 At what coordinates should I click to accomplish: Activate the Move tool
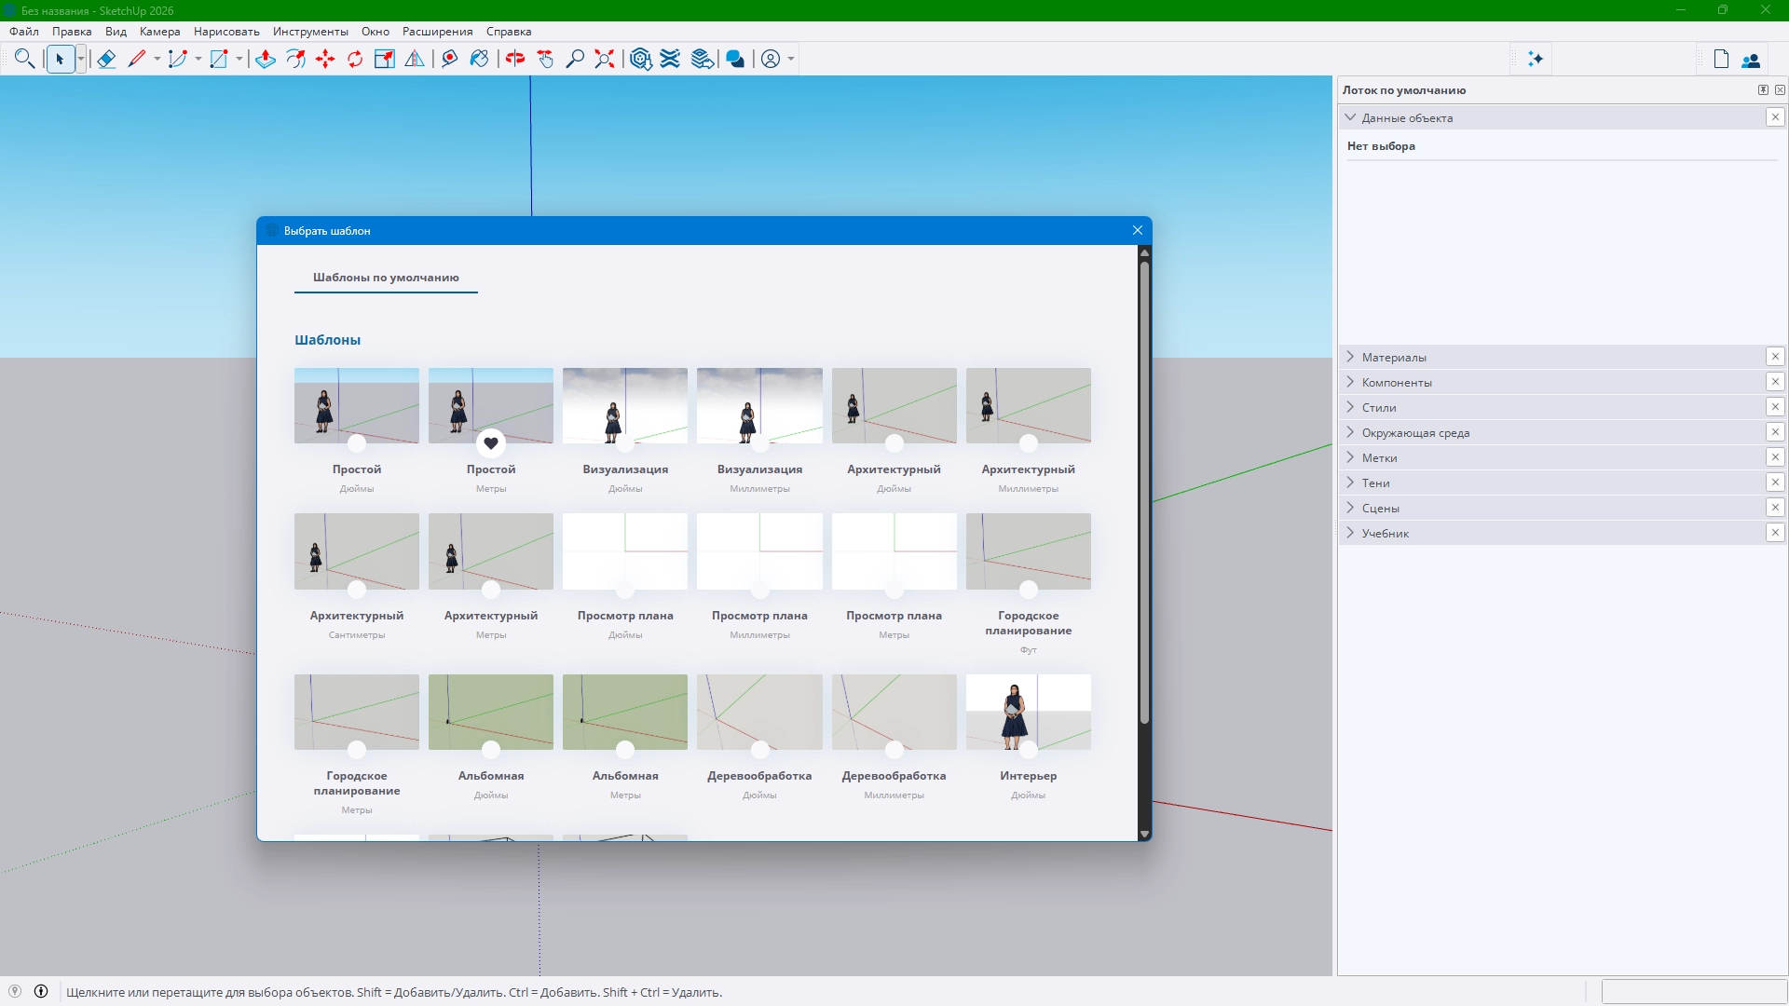point(325,59)
